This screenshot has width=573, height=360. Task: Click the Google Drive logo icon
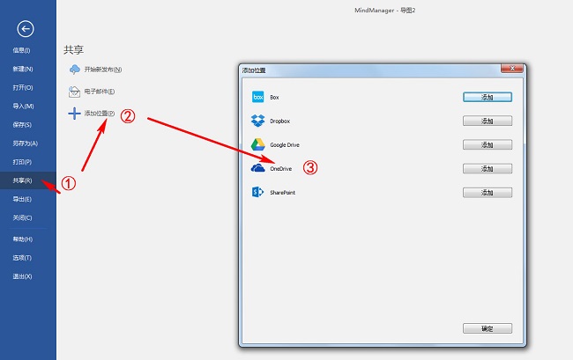tap(258, 145)
